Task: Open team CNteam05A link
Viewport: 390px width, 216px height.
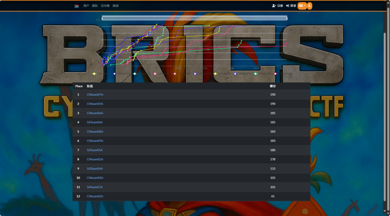Action: (95, 104)
